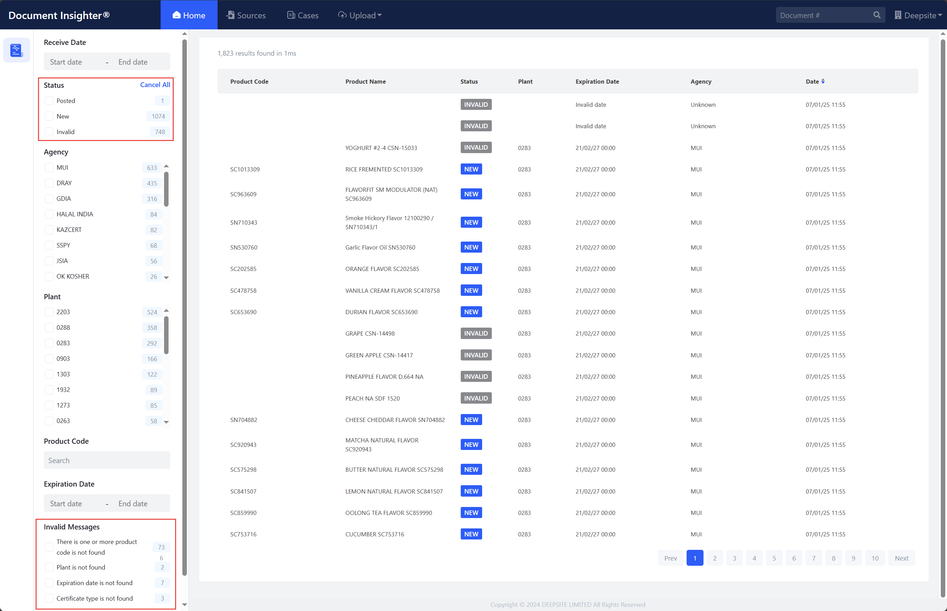Screen dimensions: 947x611
Task: Click the Cases list icon
Action: [291, 15]
